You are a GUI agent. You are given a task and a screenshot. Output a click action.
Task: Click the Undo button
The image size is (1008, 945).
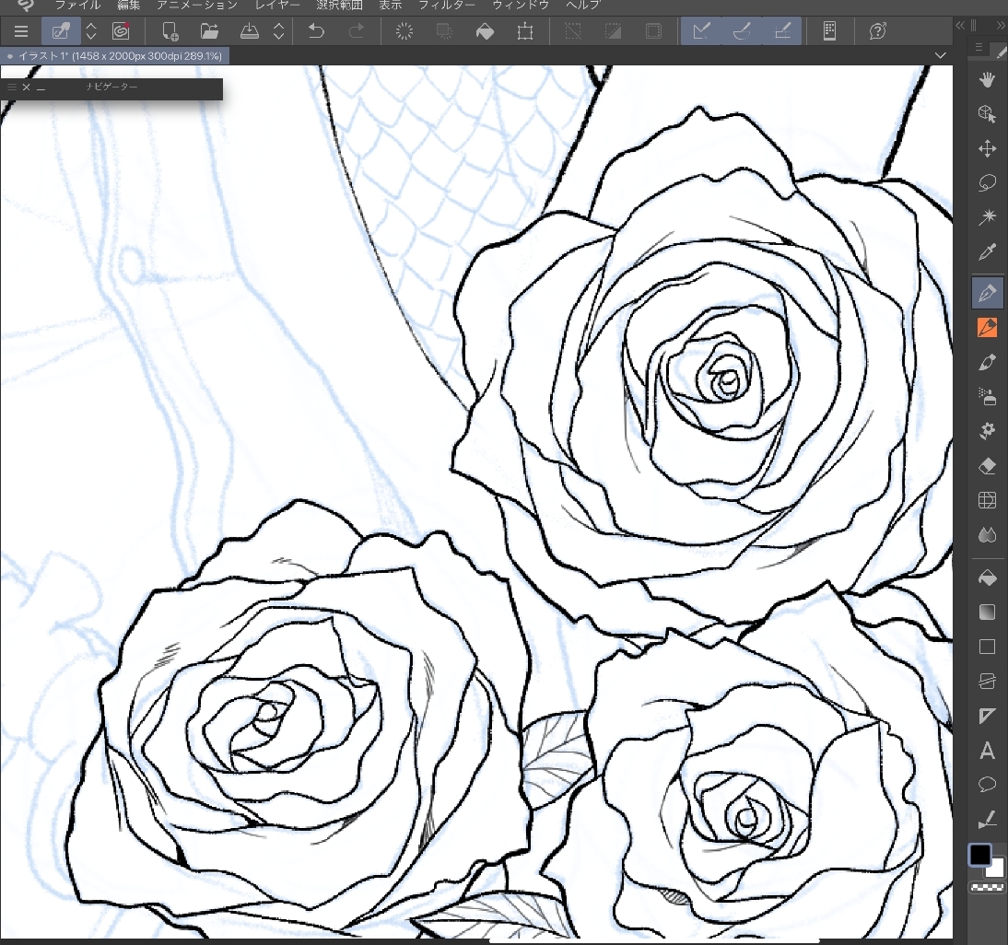(x=316, y=31)
